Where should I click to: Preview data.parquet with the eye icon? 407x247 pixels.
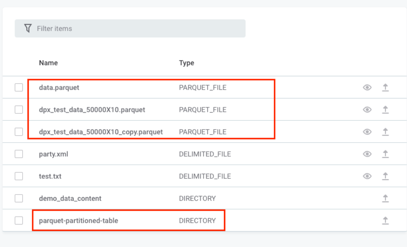tap(367, 87)
